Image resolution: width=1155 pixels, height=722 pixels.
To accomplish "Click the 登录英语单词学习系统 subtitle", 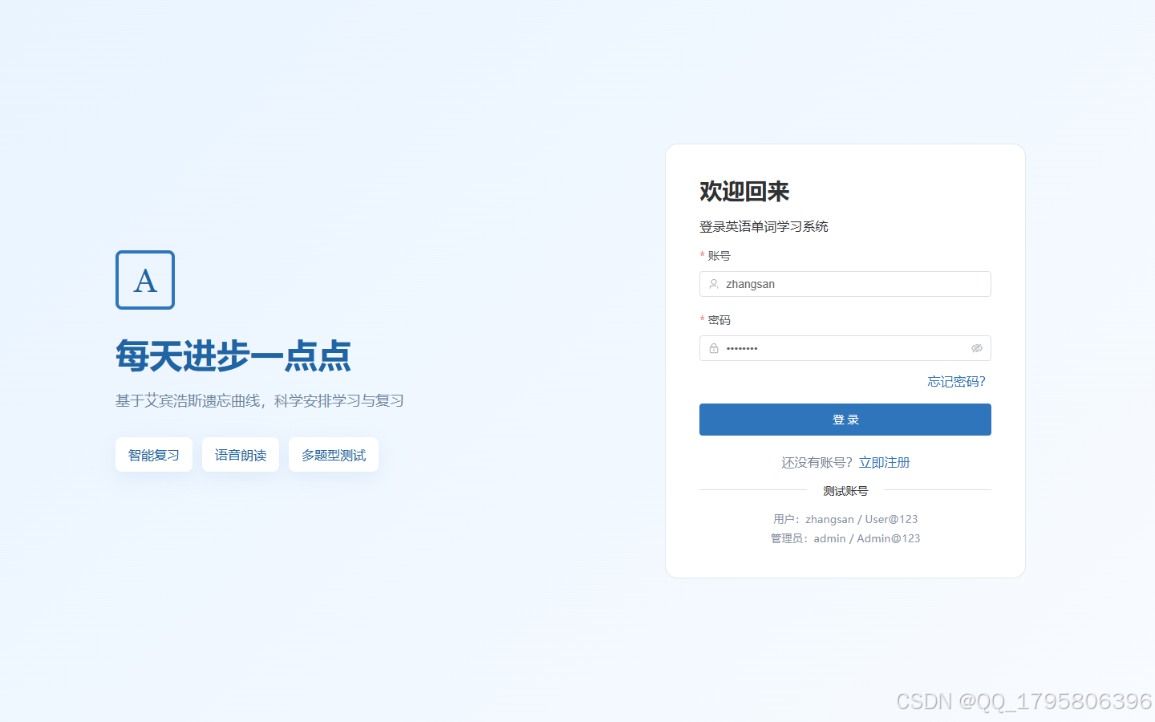I will pyautogui.click(x=764, y=227).
